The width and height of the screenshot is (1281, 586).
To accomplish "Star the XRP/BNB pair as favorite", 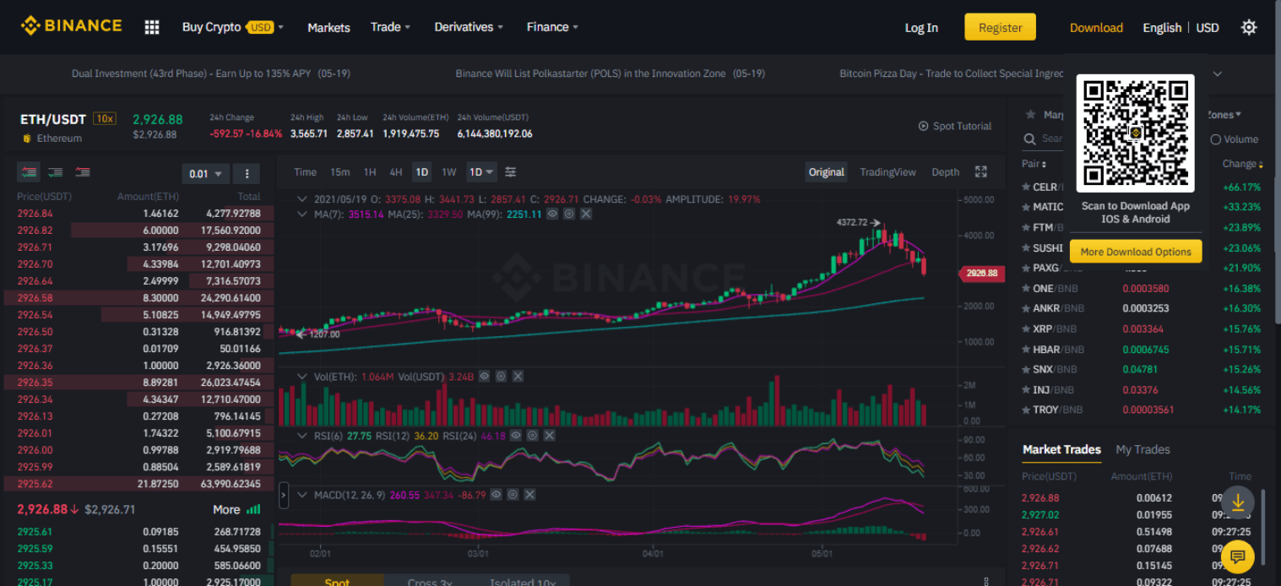I will click(1026, 328).
